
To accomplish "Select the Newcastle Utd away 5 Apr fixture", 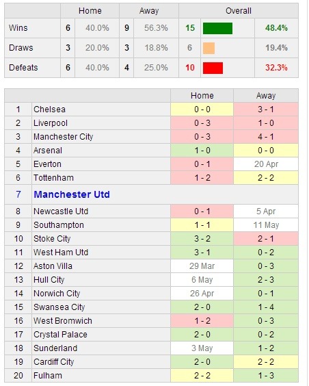I will pos(266,211).
